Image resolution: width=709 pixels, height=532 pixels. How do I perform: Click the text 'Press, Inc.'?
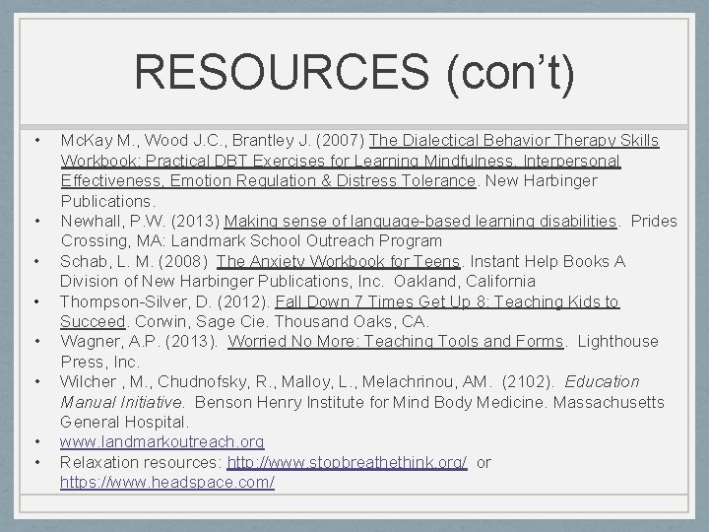click(x=99, y=362)
